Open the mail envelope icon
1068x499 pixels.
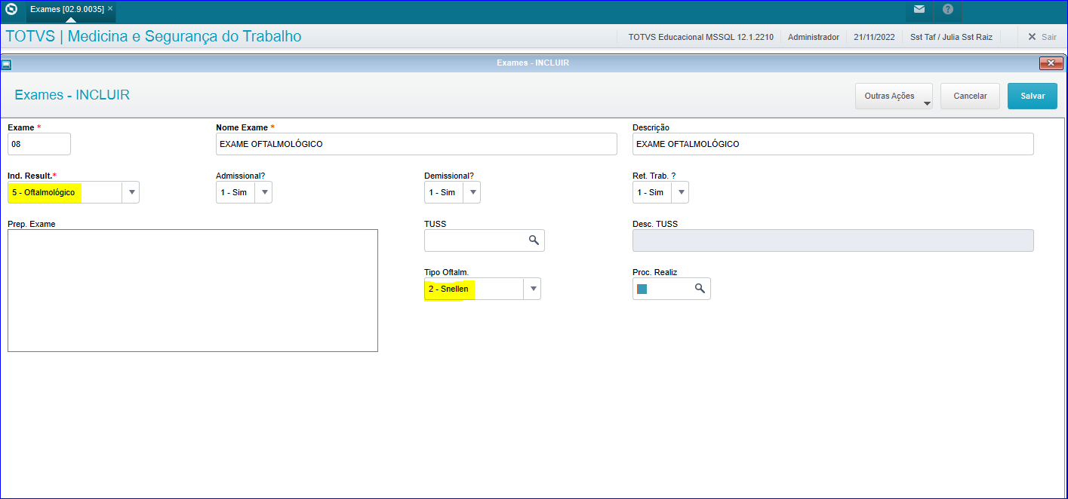(x=919, y=10)
